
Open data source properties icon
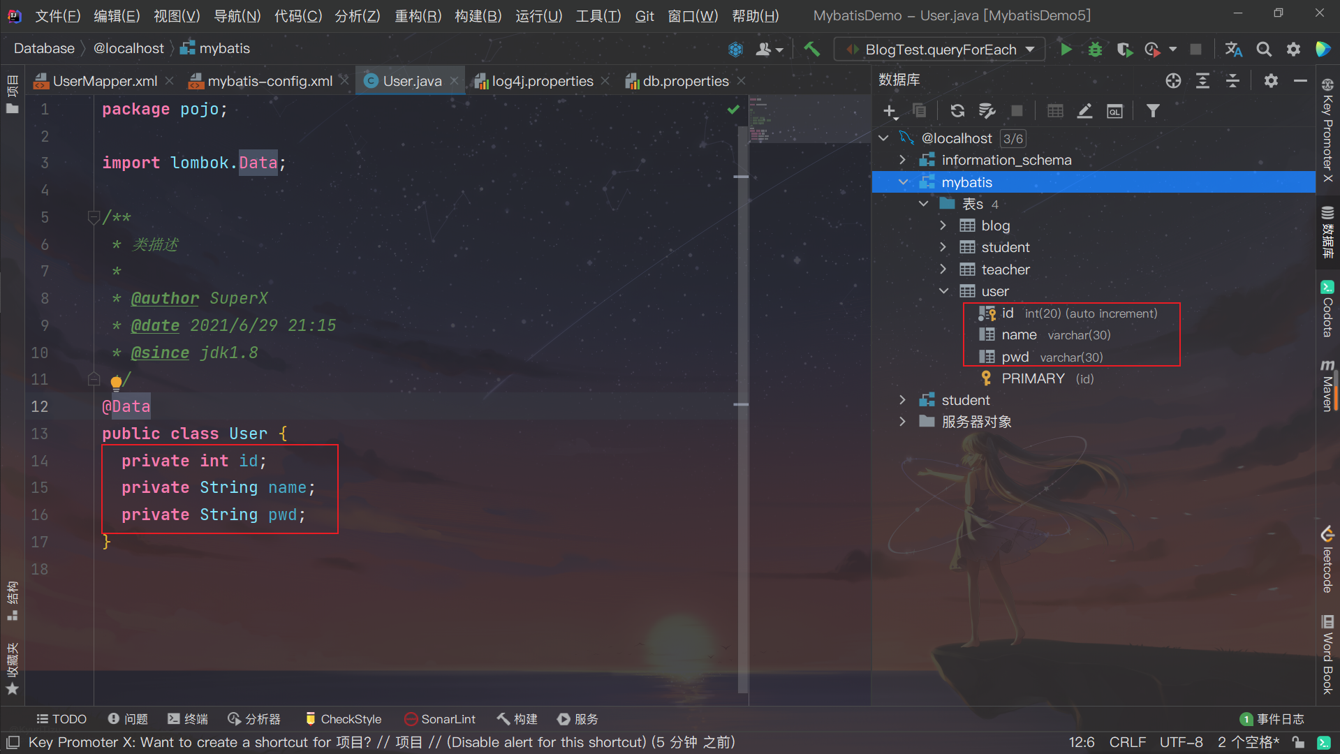(987, 111)
